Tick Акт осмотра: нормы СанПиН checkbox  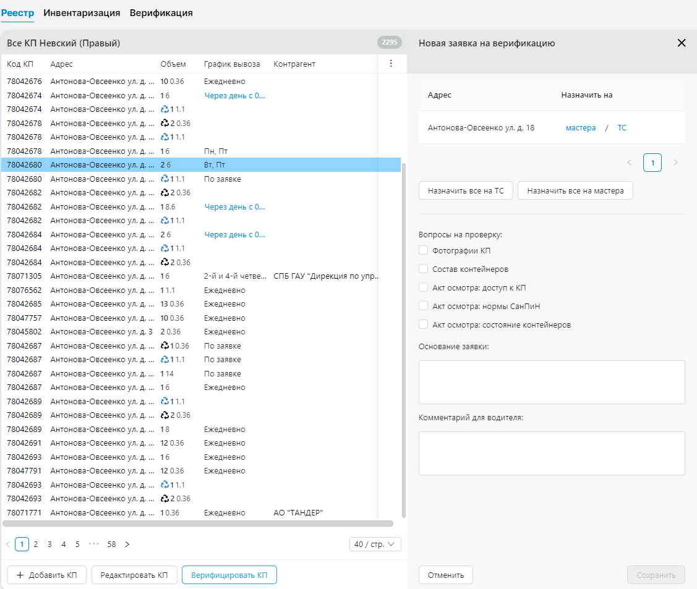[424, 306]
